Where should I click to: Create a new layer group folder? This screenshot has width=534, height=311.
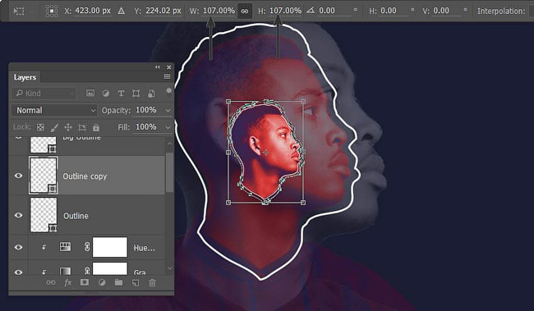point(118,282)
